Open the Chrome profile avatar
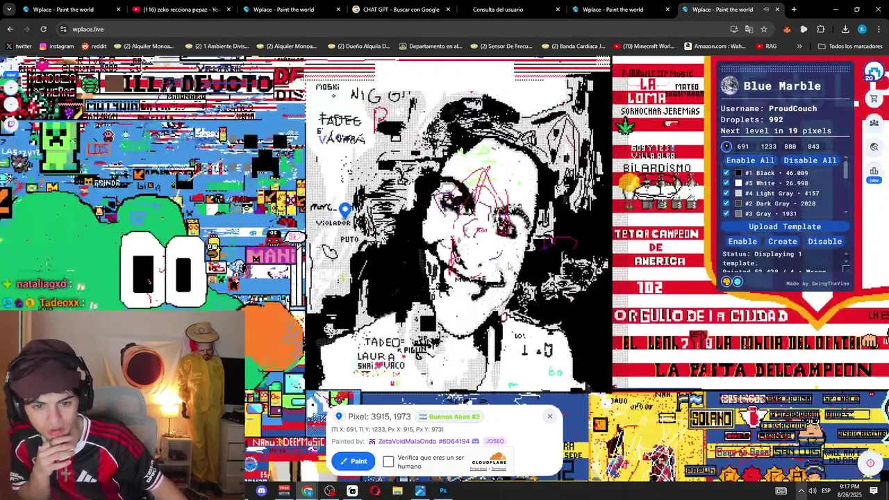Screen dimensions: 889x500 (862, 29)
